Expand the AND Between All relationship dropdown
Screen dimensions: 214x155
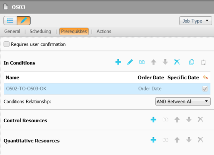coord(183,102)
